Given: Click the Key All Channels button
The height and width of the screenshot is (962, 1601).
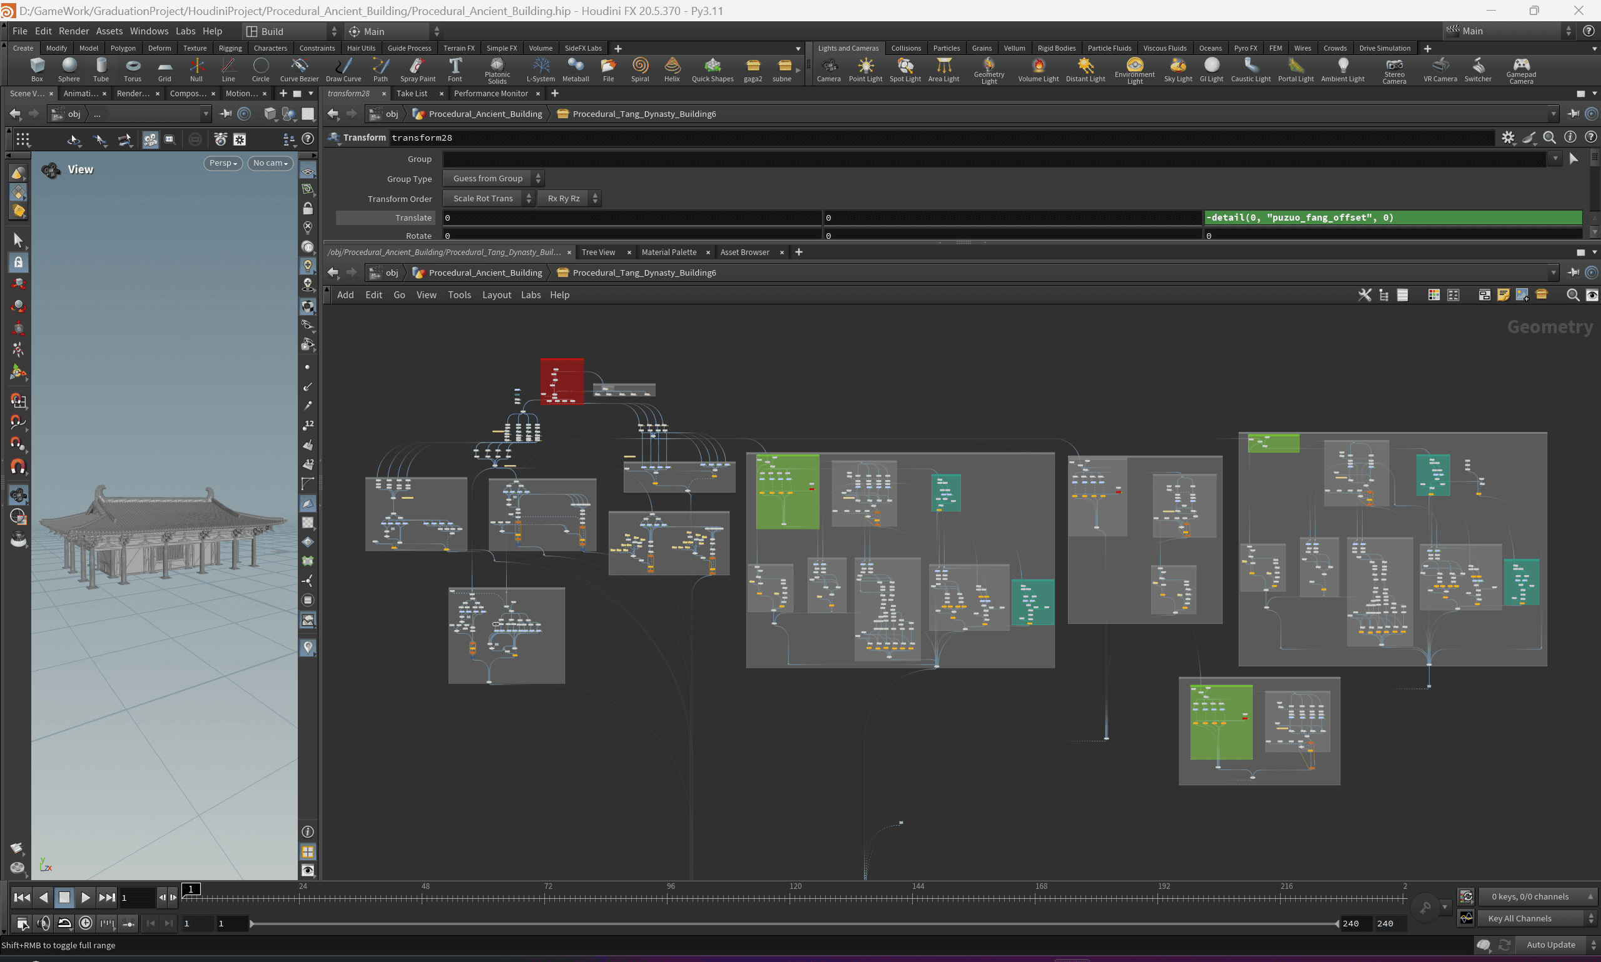Looking at the screenshot, I should [x=1520, y=918].
